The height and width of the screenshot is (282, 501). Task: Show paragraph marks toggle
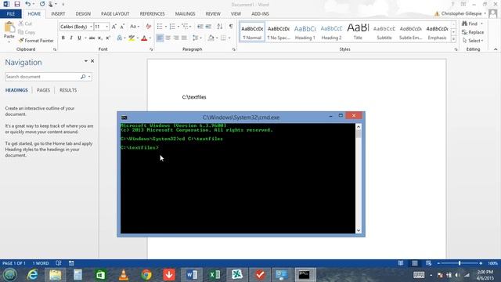[x=231, y=27]
